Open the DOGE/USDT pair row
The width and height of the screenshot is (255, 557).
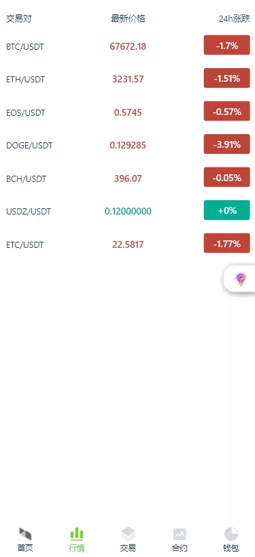coord(127,145)
